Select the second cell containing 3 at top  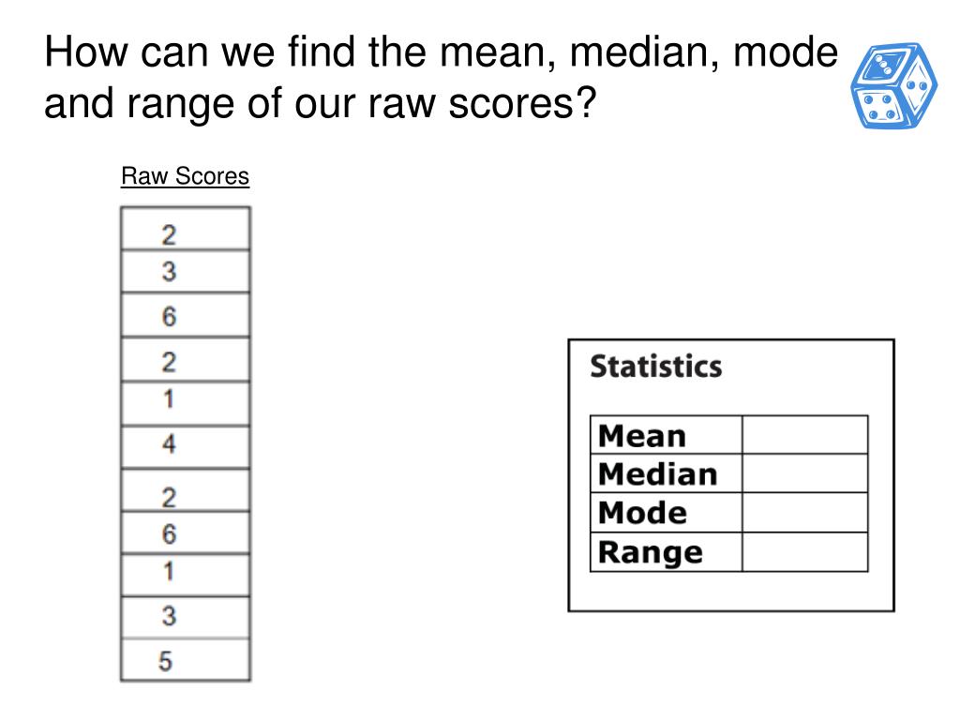(186, 271)
